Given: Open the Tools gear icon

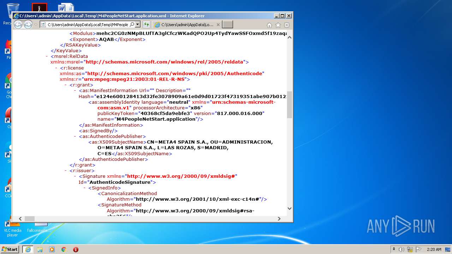Looking at the screenshot, I should [287, 25].
